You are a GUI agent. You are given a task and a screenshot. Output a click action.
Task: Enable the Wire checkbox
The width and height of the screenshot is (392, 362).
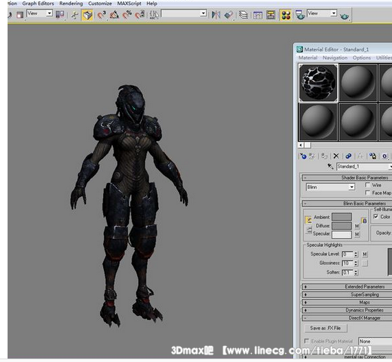click(x=367, y=185)
